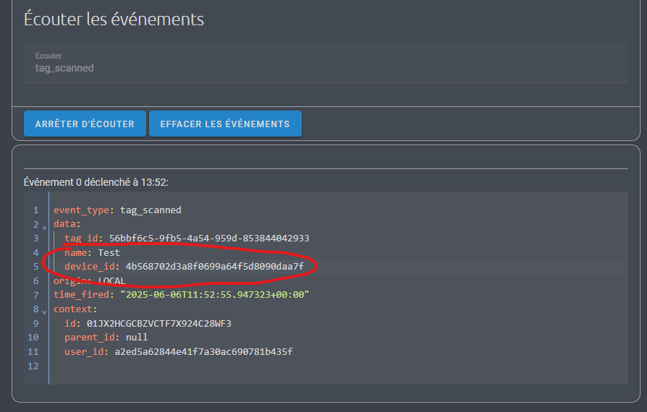Click the Événement 0 déclenché à 13:52 label

tap(96, 182)
